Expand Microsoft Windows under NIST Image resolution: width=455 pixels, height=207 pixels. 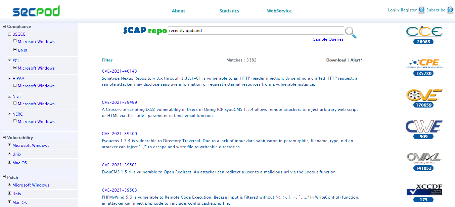(x=15, y=103)
